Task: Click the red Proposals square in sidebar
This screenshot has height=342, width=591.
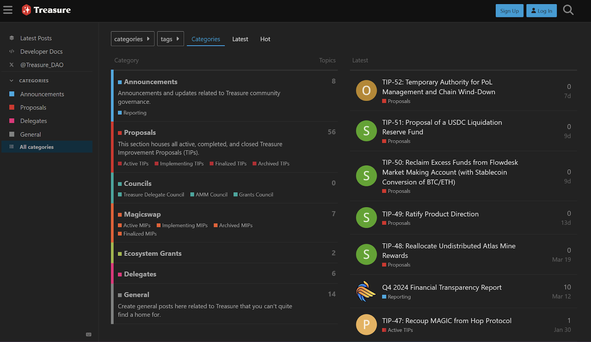Action: tap(12, 107)
